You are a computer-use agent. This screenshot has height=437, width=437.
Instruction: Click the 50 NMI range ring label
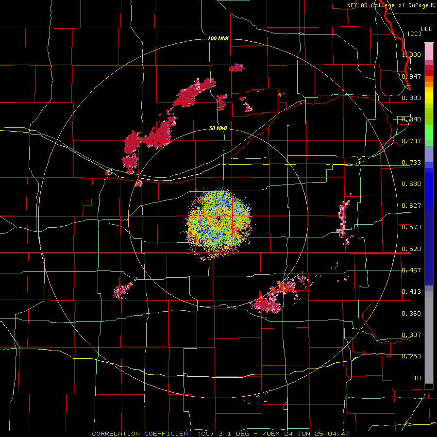(x=218, y=129)
